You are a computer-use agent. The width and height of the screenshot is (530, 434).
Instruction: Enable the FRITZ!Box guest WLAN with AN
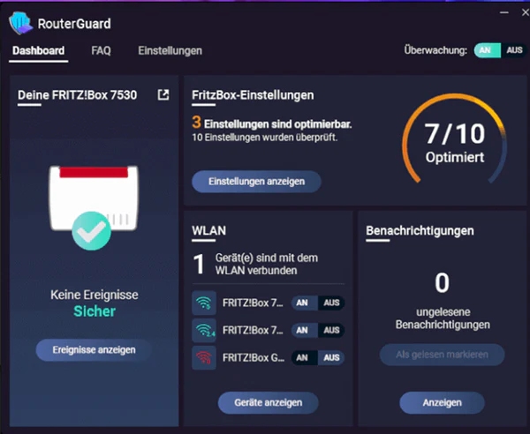[301, 357]
